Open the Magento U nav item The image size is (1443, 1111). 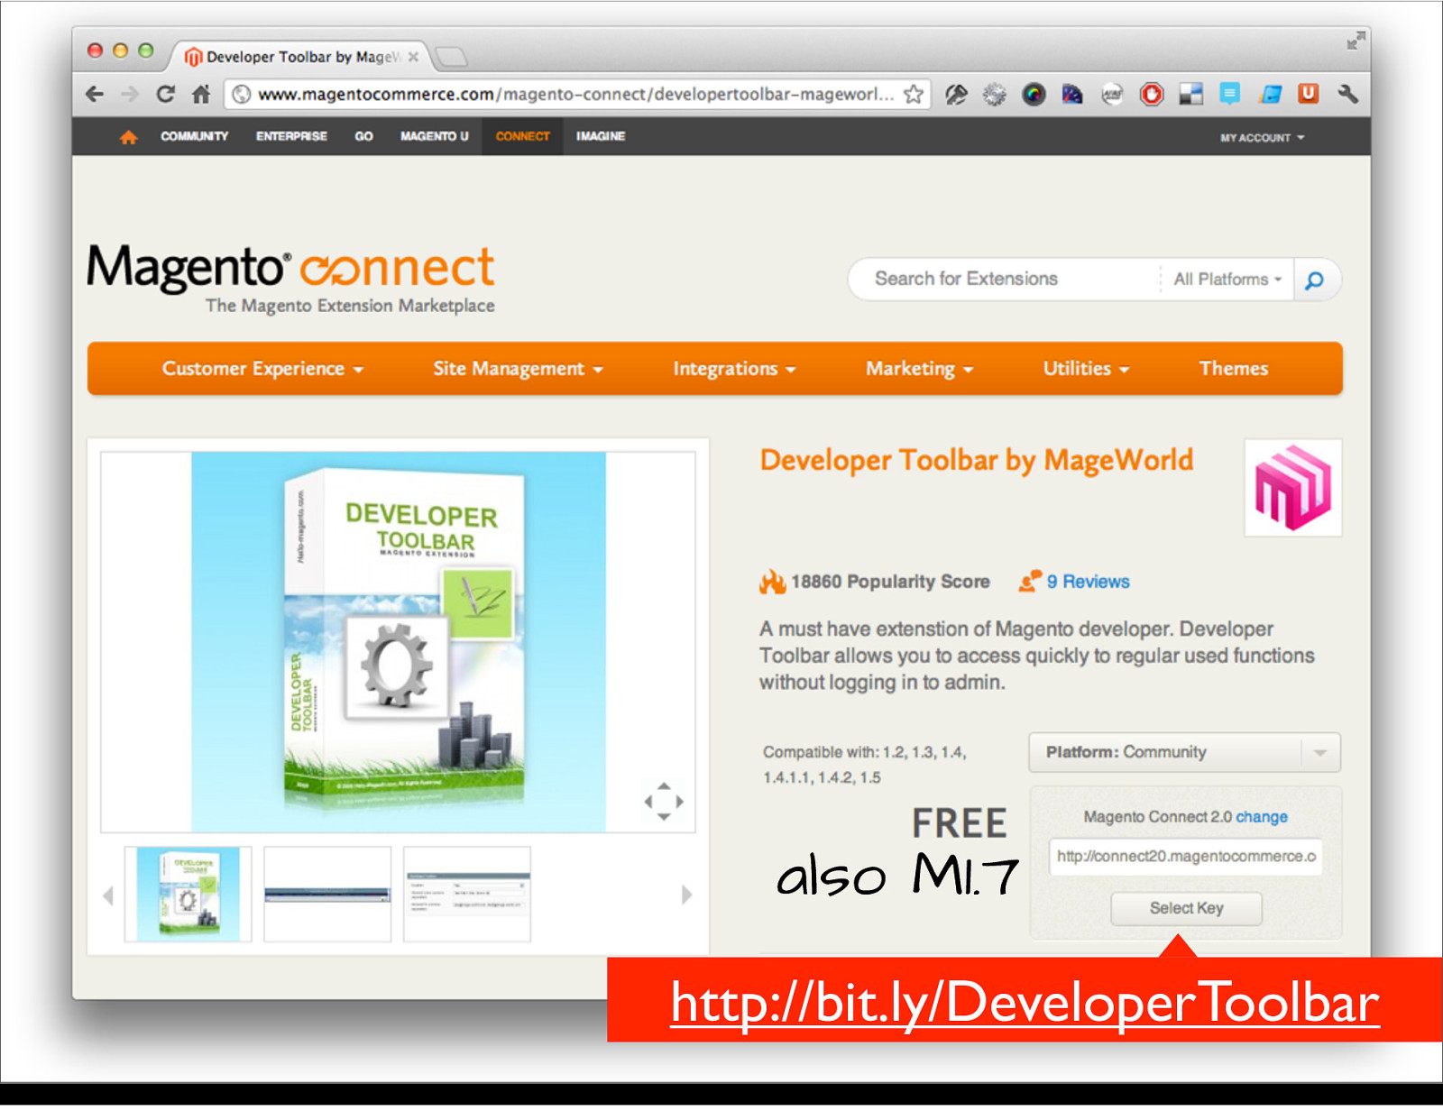coord(435,136)
